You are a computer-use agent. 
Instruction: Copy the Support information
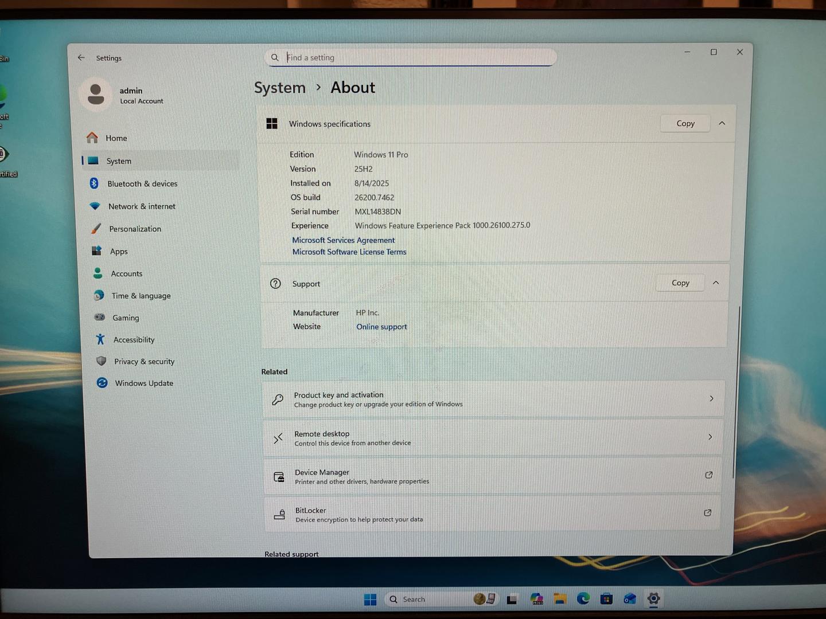click(x=680, y=283)
